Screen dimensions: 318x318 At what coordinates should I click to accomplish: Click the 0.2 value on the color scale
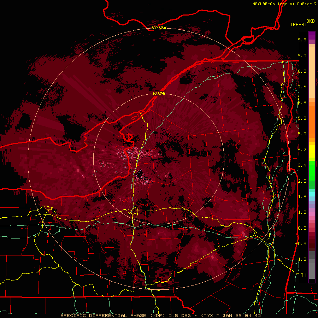coord(302,228)
